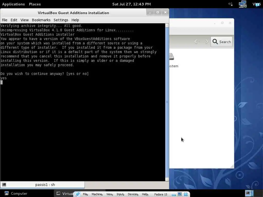Image resolution: width=263 pixels, height=197 pixels.
Task: Click the forward arrow in file manager
Action: pyautogui.click(x=206, y=42)
